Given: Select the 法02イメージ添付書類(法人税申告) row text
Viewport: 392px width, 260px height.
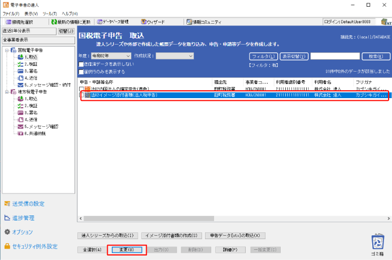Looking at the screenshot, I should 124,95.
